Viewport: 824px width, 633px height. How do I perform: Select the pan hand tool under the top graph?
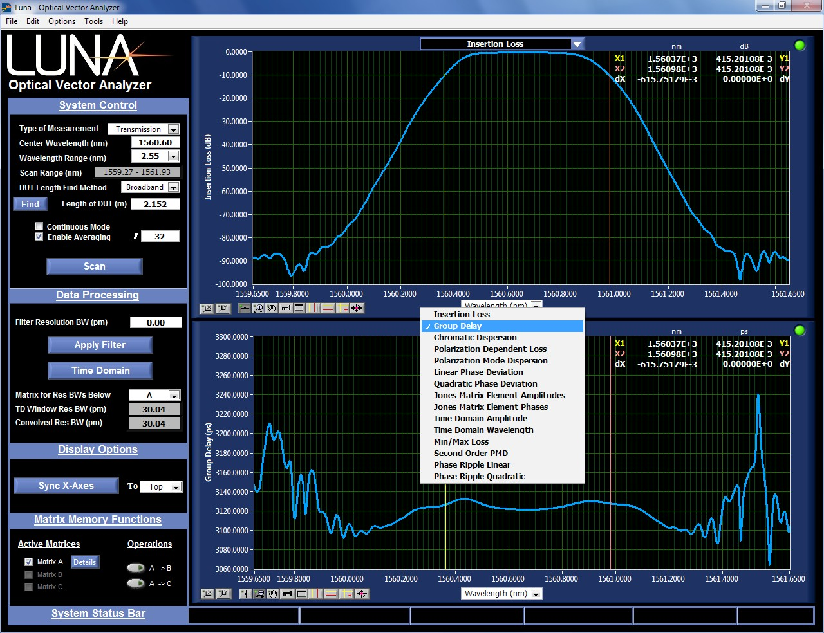[x=272, y=308]
